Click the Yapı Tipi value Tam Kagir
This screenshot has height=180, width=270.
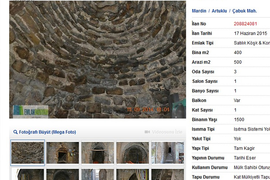coord(244,148)
